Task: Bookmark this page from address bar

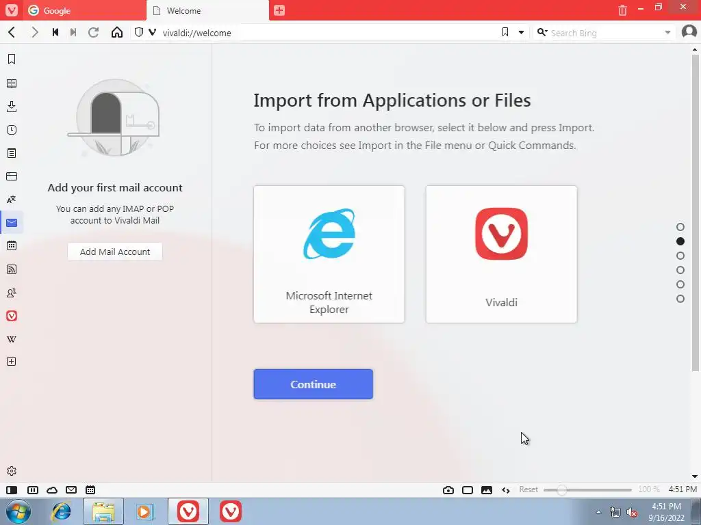Action: click(x=505, y=32)
